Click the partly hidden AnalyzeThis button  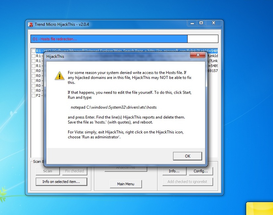(126, 169)
